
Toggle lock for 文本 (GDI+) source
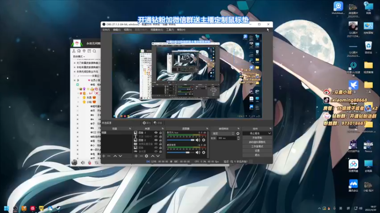(161, 136)
